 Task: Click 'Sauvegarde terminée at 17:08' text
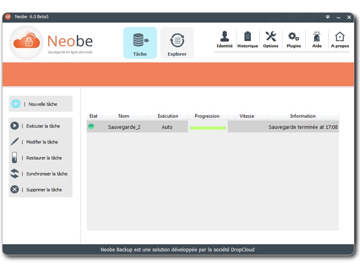303,127
